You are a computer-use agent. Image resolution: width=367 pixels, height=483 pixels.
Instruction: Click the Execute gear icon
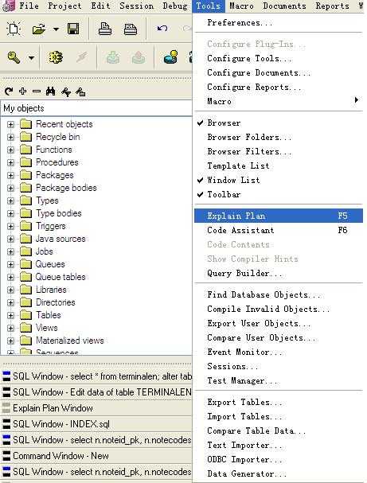[56, 57]
